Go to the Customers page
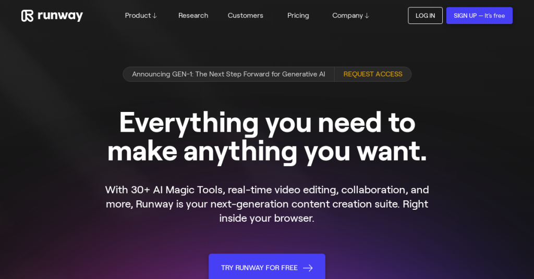 click(246, 16)
